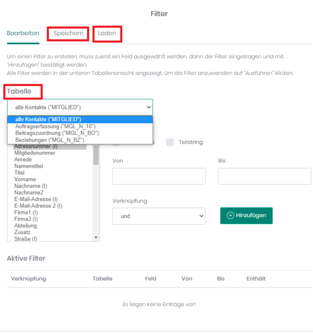Select E-Mail-Adresse (I) field entry
The image size is (313, 333).
[36, 199]
